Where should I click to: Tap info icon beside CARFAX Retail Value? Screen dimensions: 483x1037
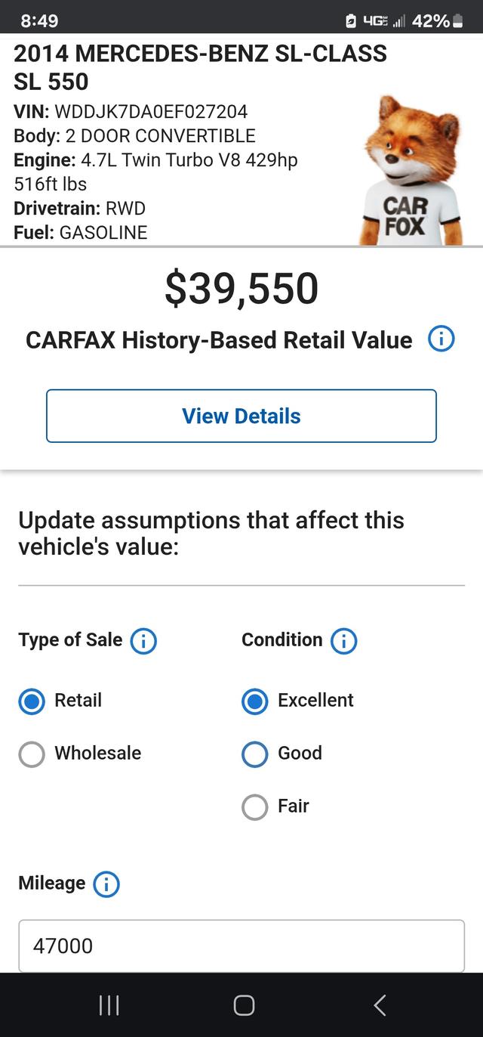pyautogui.click(x=441, y=339)
